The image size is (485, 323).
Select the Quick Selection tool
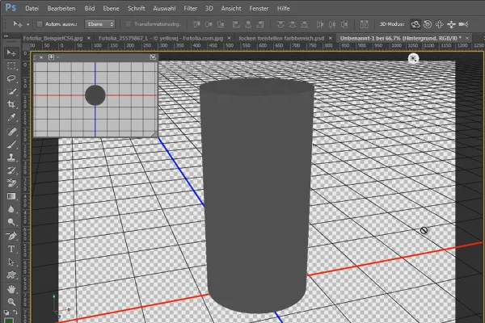point(11,91)
